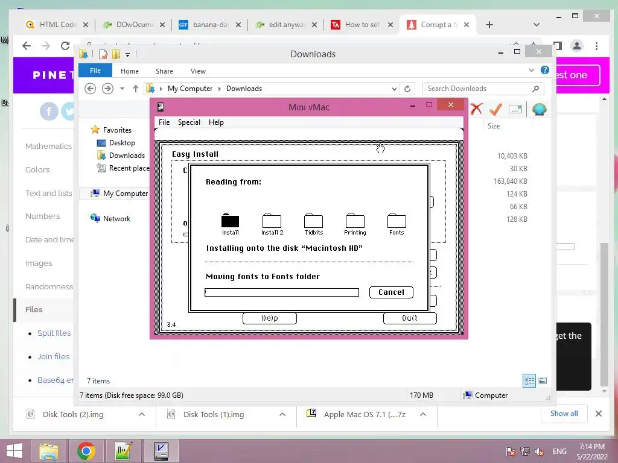
Task: Open Windows Start button
Action: click(x=14, y=451)
